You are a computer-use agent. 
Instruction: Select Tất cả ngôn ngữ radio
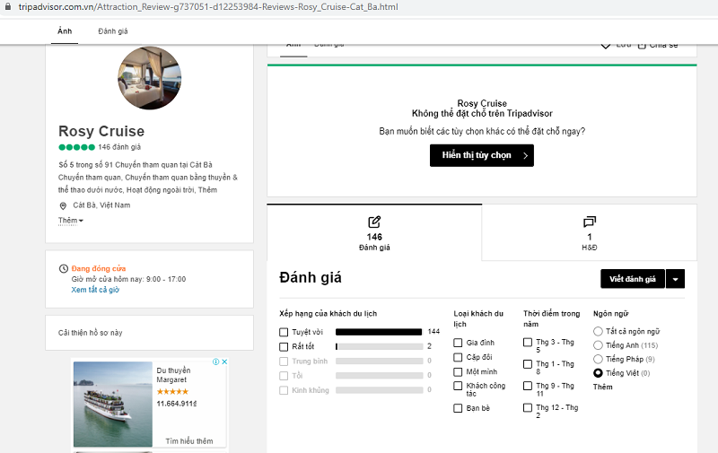tap(598, 331)
